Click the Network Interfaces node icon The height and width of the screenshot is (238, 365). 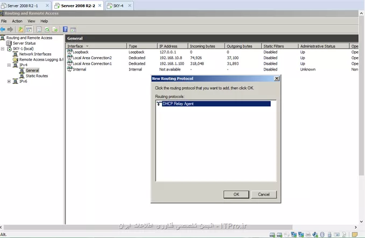pos(16,54)
